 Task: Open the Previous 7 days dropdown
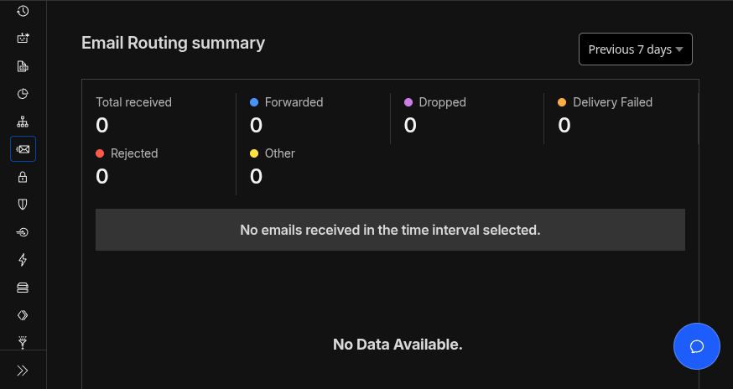coord(635,49)
